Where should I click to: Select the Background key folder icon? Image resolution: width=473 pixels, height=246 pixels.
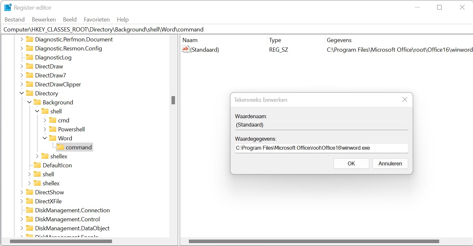pos(37,102)
